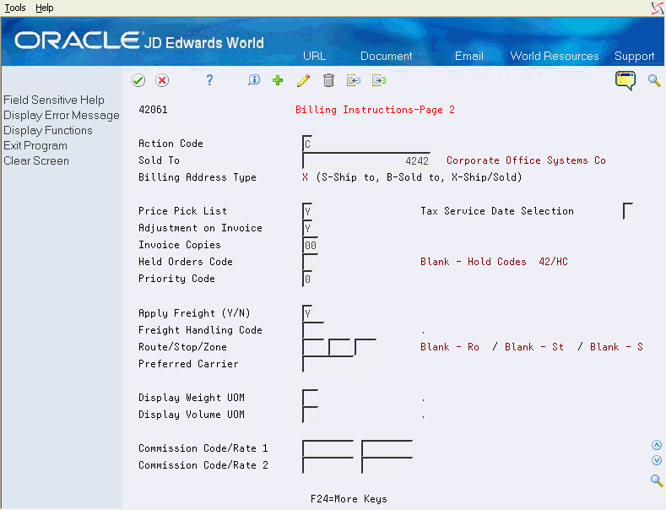Open help with the question mark icon

[209, 80]
